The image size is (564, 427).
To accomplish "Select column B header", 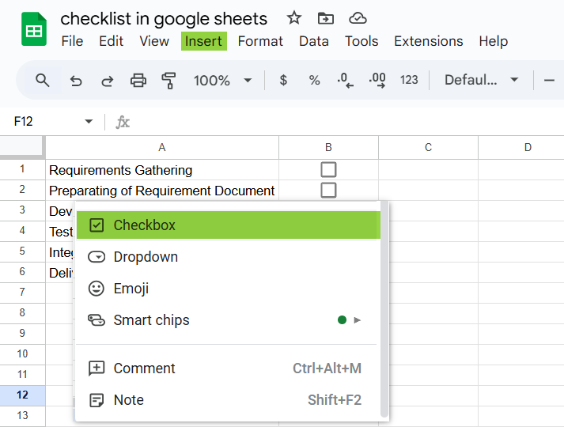I will (x=328, y=147).
